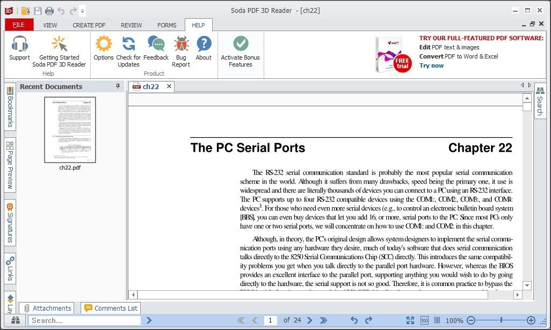The height and width of the screenshot is (330, 551).
Task: Expand the quick access toolbar customization menu
Action: coord(83,10)
